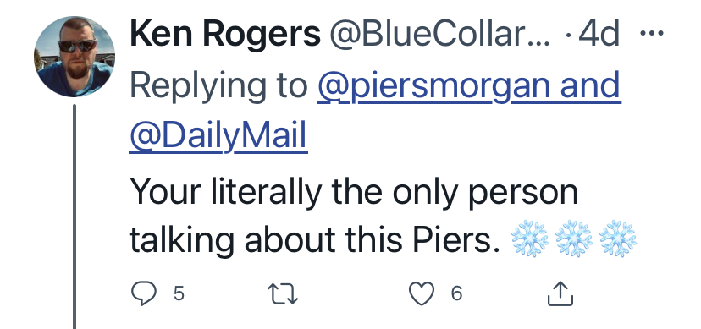
Task: Like the tweet with heart icon
Action: pyautogui.click(x=422, y=294)
